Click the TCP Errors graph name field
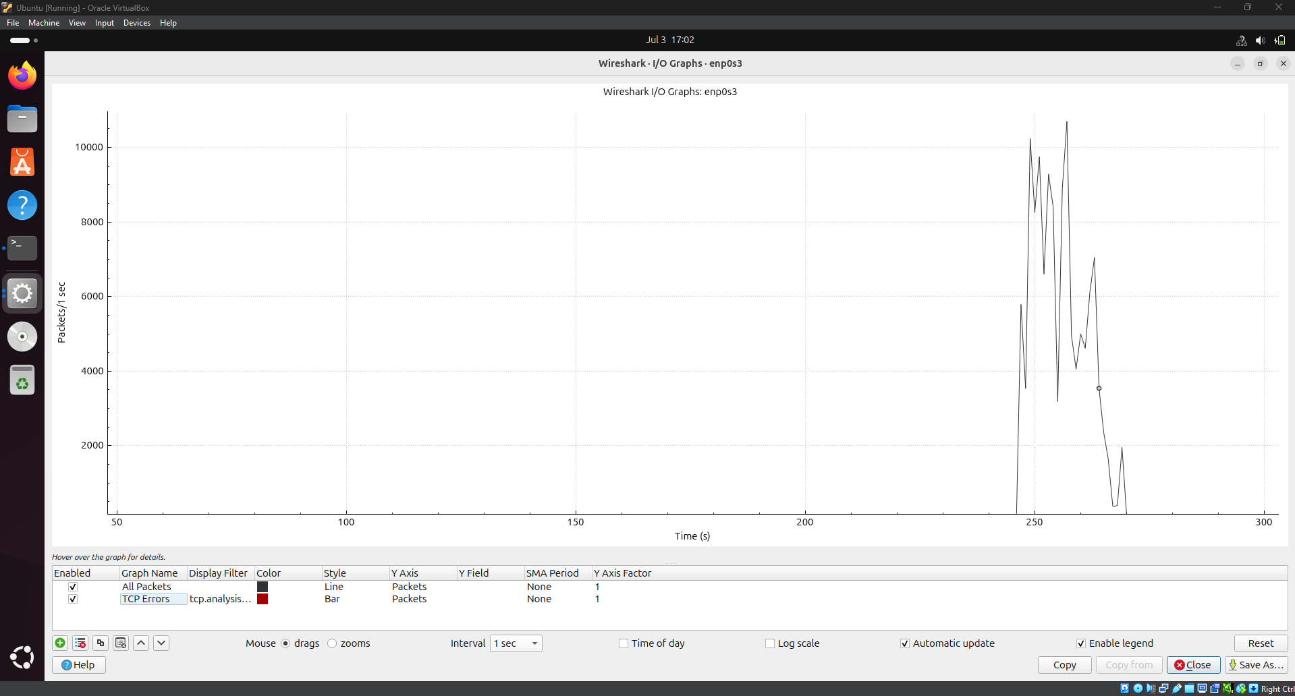This screenshot has height=696, width=1295. tap(154, 599)
